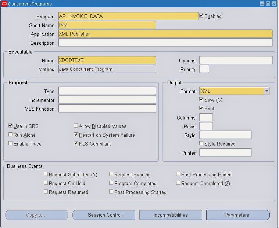
Task: Click the empty Description field
Action: (x=165, y=43)
